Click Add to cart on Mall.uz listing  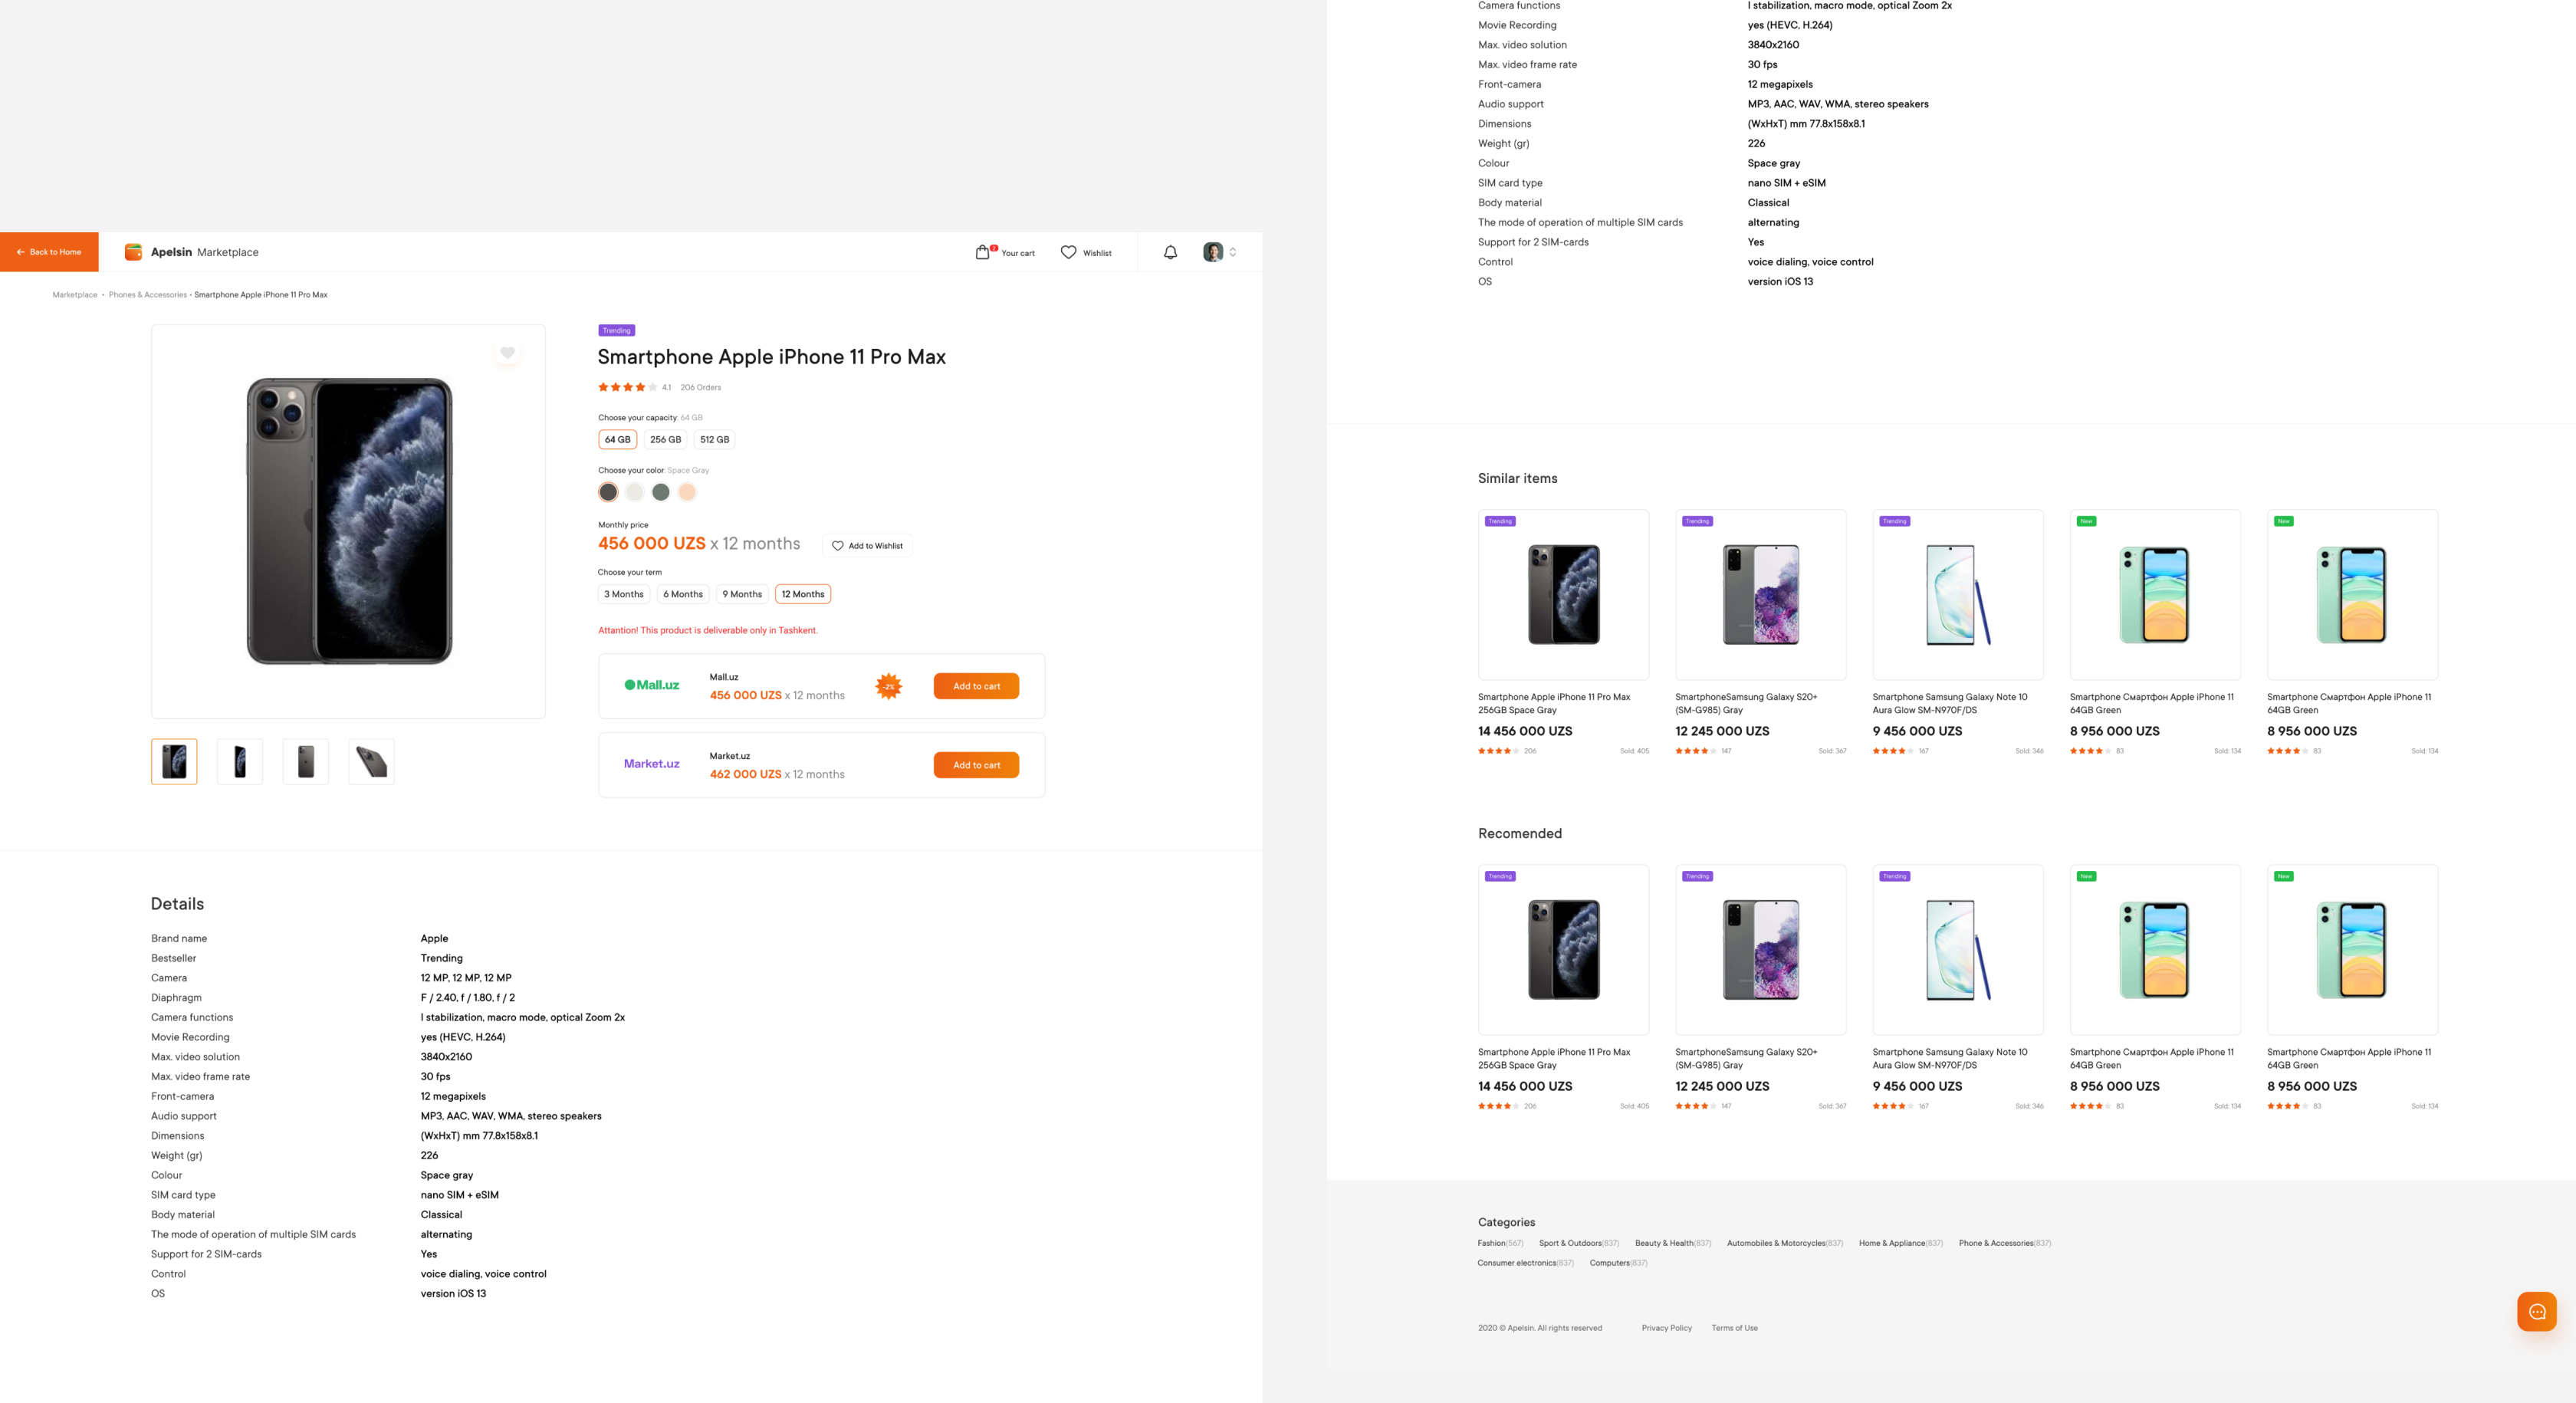click(974, 686)
